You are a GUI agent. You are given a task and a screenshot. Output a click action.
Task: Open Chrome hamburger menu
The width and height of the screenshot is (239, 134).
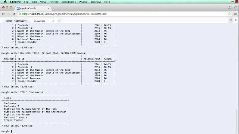235,14
